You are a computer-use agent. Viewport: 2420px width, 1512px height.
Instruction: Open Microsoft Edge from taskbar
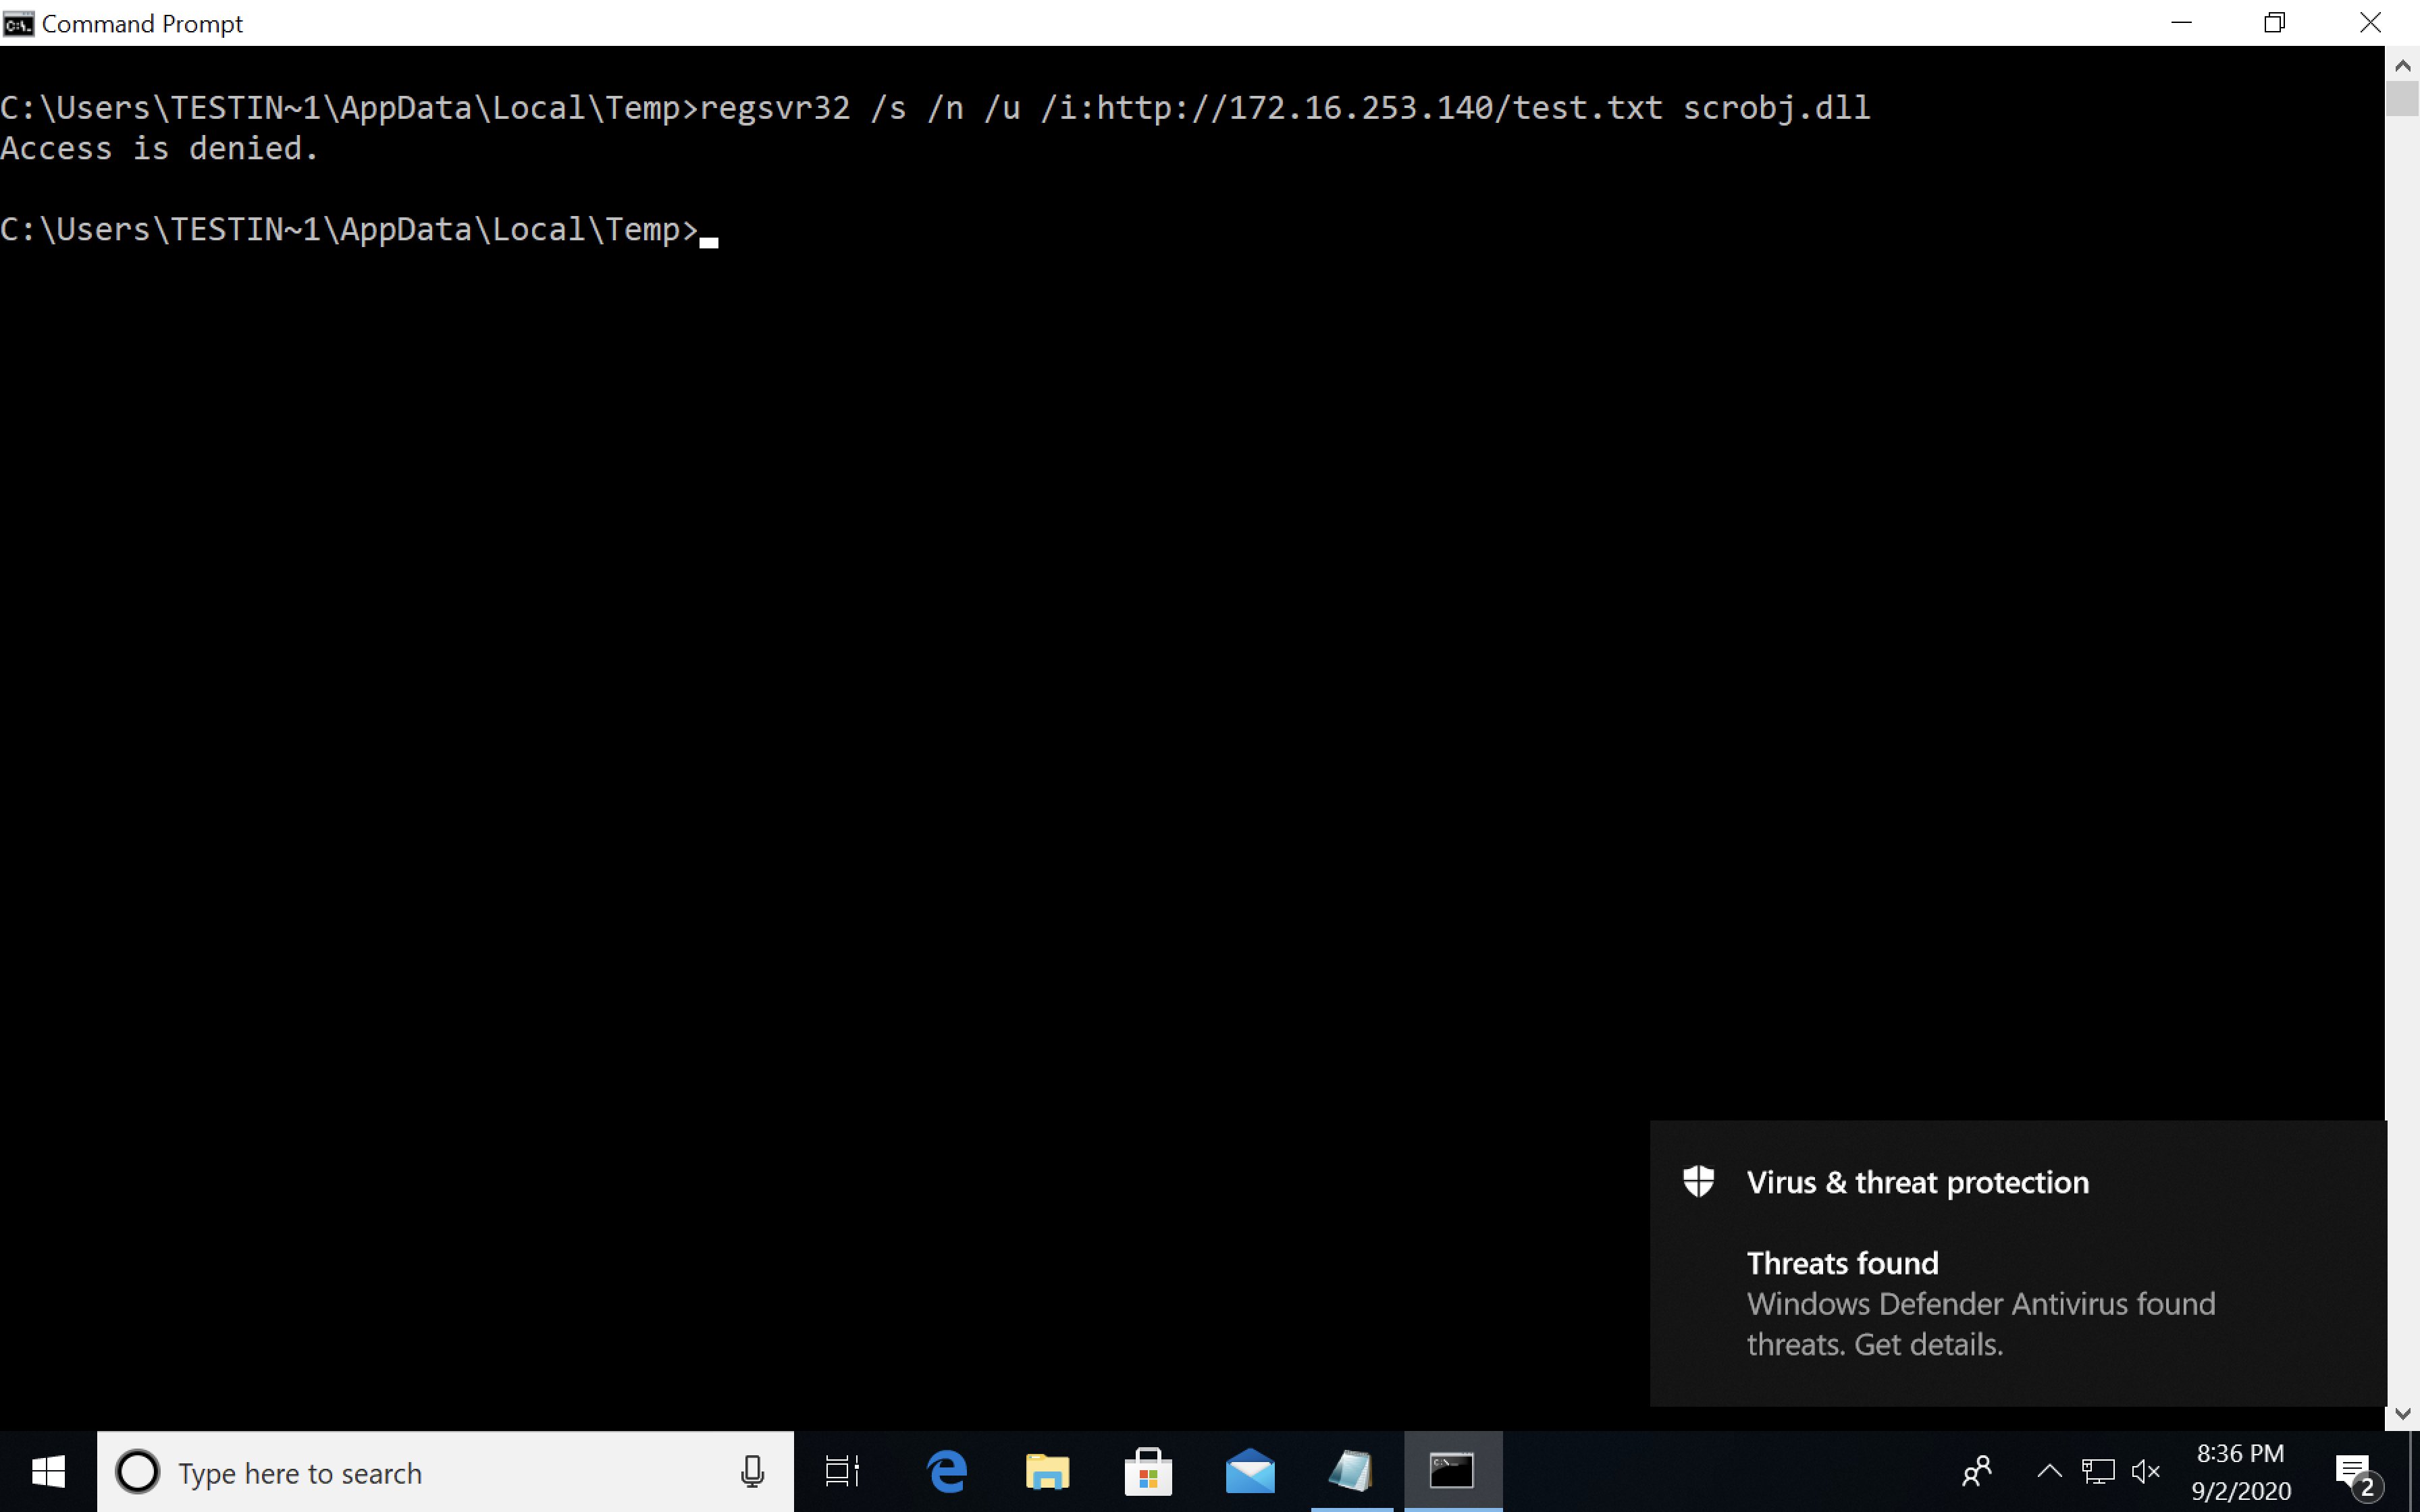[946, 1472]
